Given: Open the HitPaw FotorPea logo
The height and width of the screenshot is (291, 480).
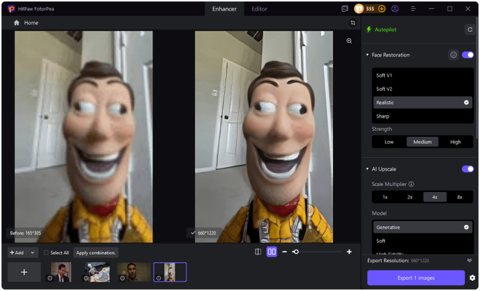Looking at the screenshot, I should pos(12,9).
